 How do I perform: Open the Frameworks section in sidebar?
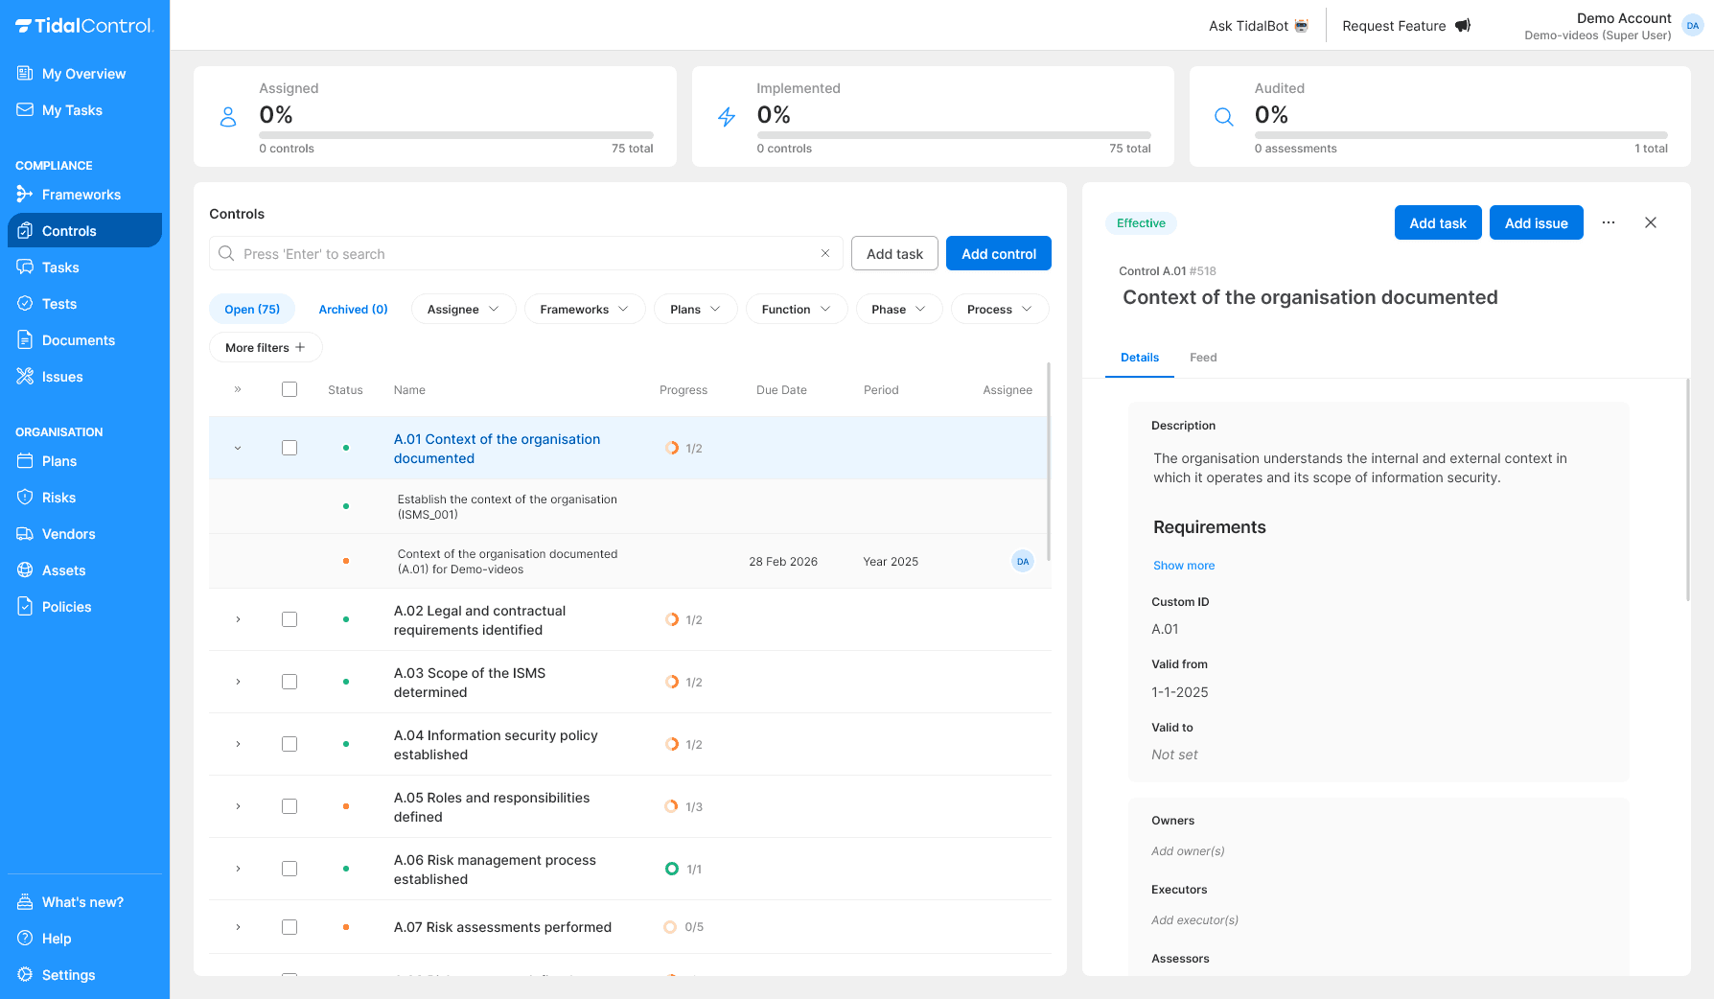click(x=81, y=194)
